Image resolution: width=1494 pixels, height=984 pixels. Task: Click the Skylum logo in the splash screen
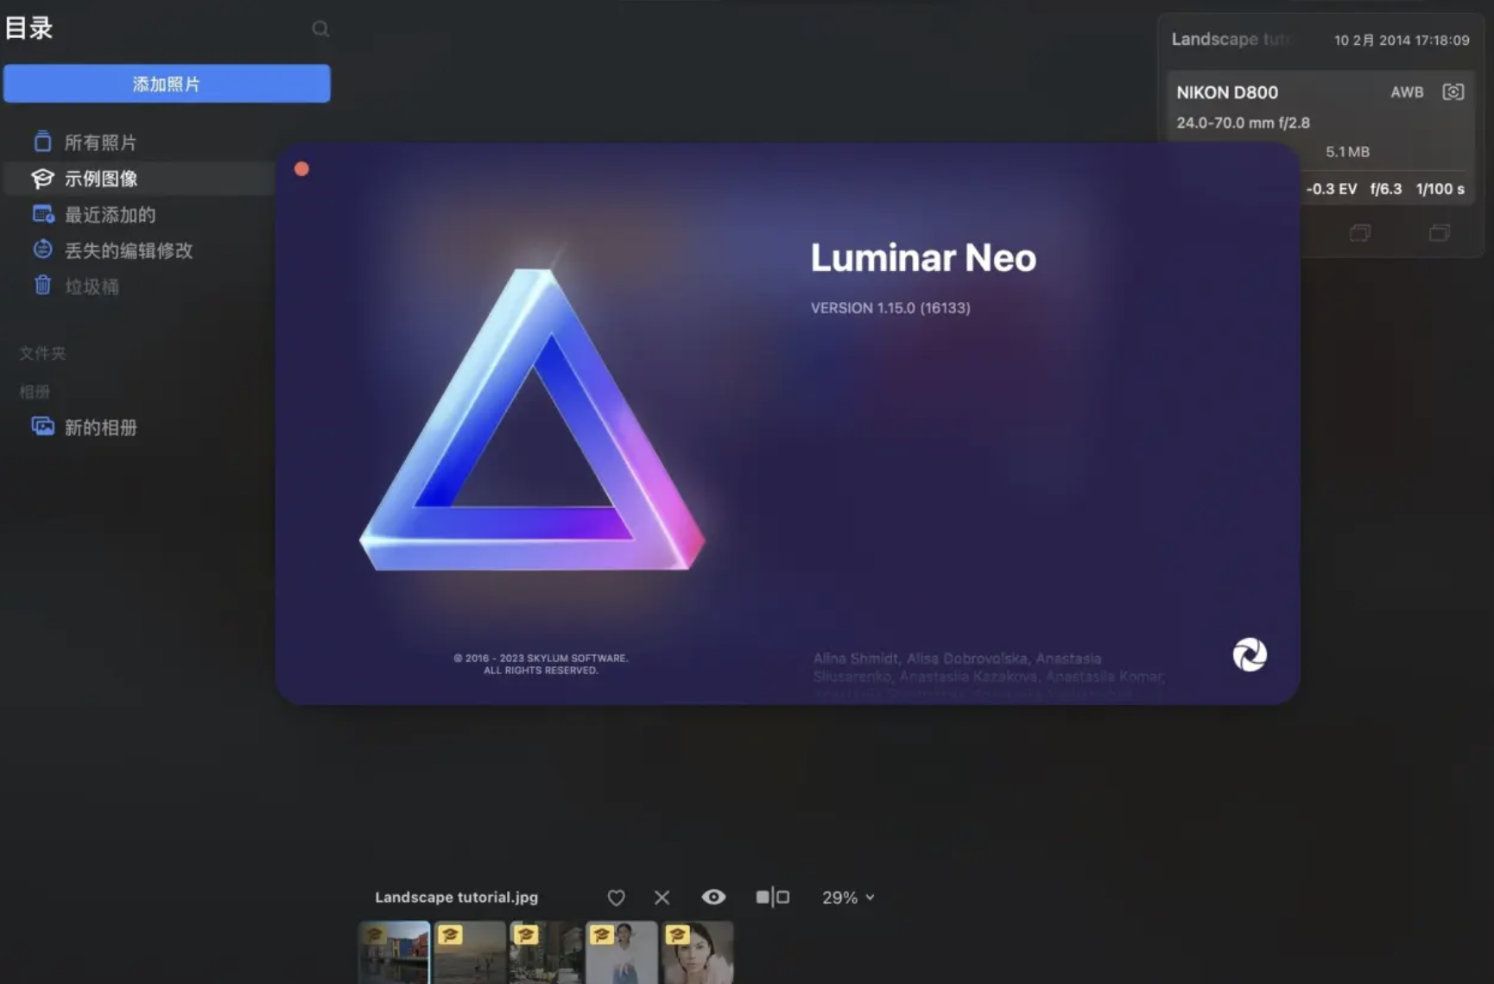(x=1249, y=654)
